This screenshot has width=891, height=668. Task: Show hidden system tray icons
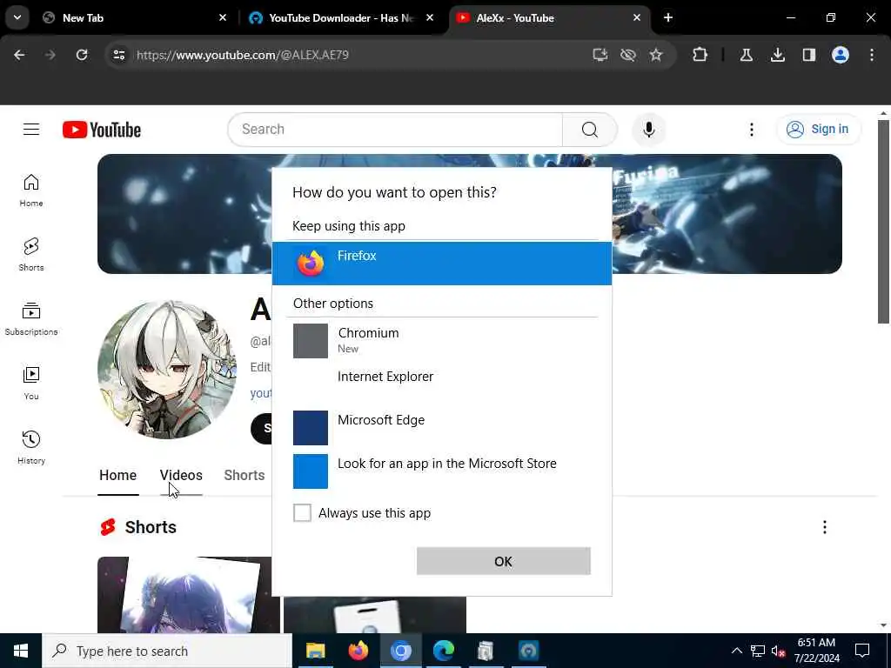pyautogui.click(x=736, y=651)
